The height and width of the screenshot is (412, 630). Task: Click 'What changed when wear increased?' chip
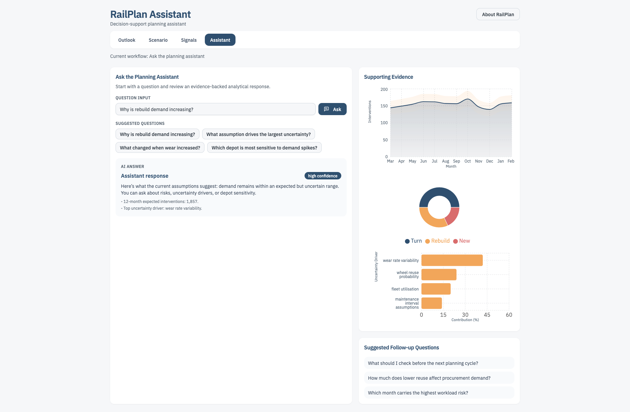point(160,147)
